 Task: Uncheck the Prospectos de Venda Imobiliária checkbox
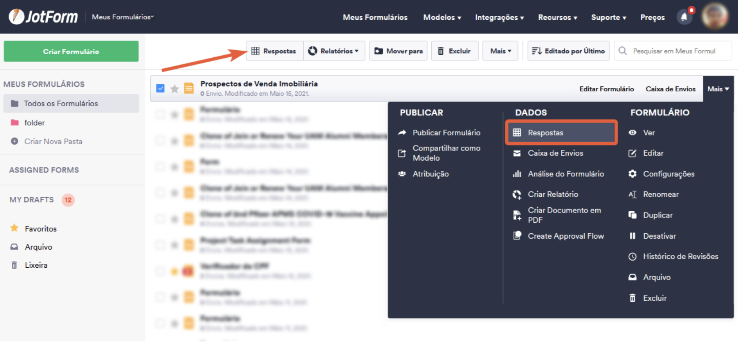tap(160, 89)
